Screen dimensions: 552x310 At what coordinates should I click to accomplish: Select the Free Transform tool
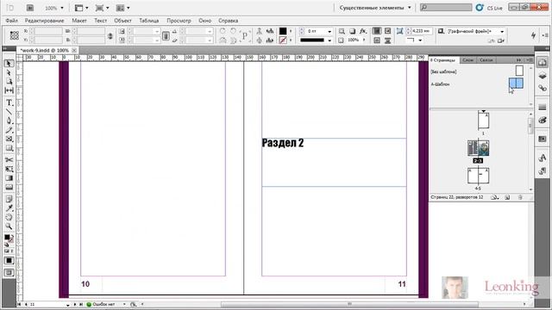(9, 169)
